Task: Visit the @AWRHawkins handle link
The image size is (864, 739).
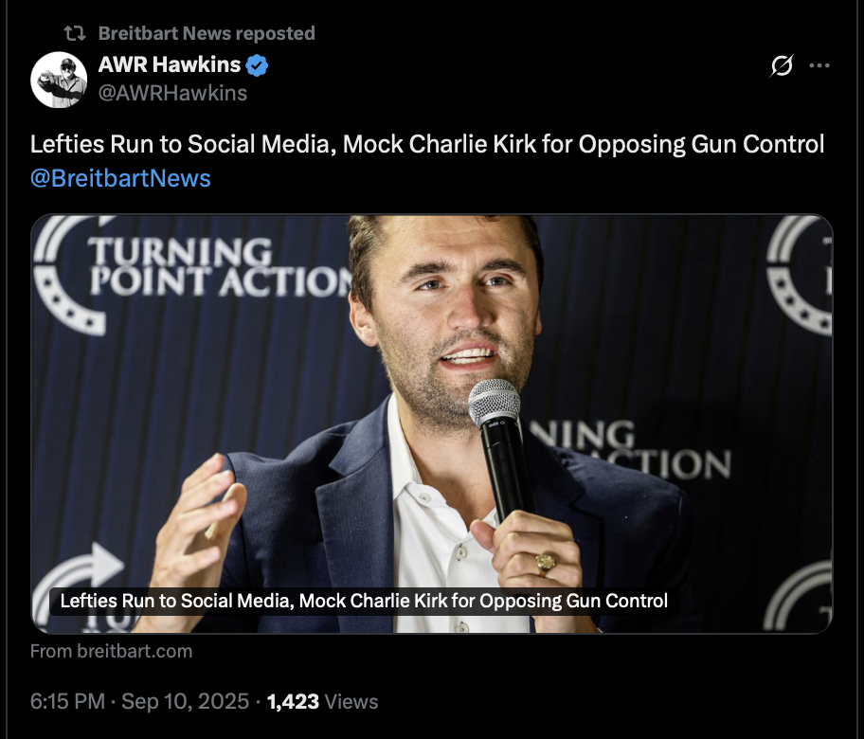Action: pyautogui.click(x=172, y=93)
